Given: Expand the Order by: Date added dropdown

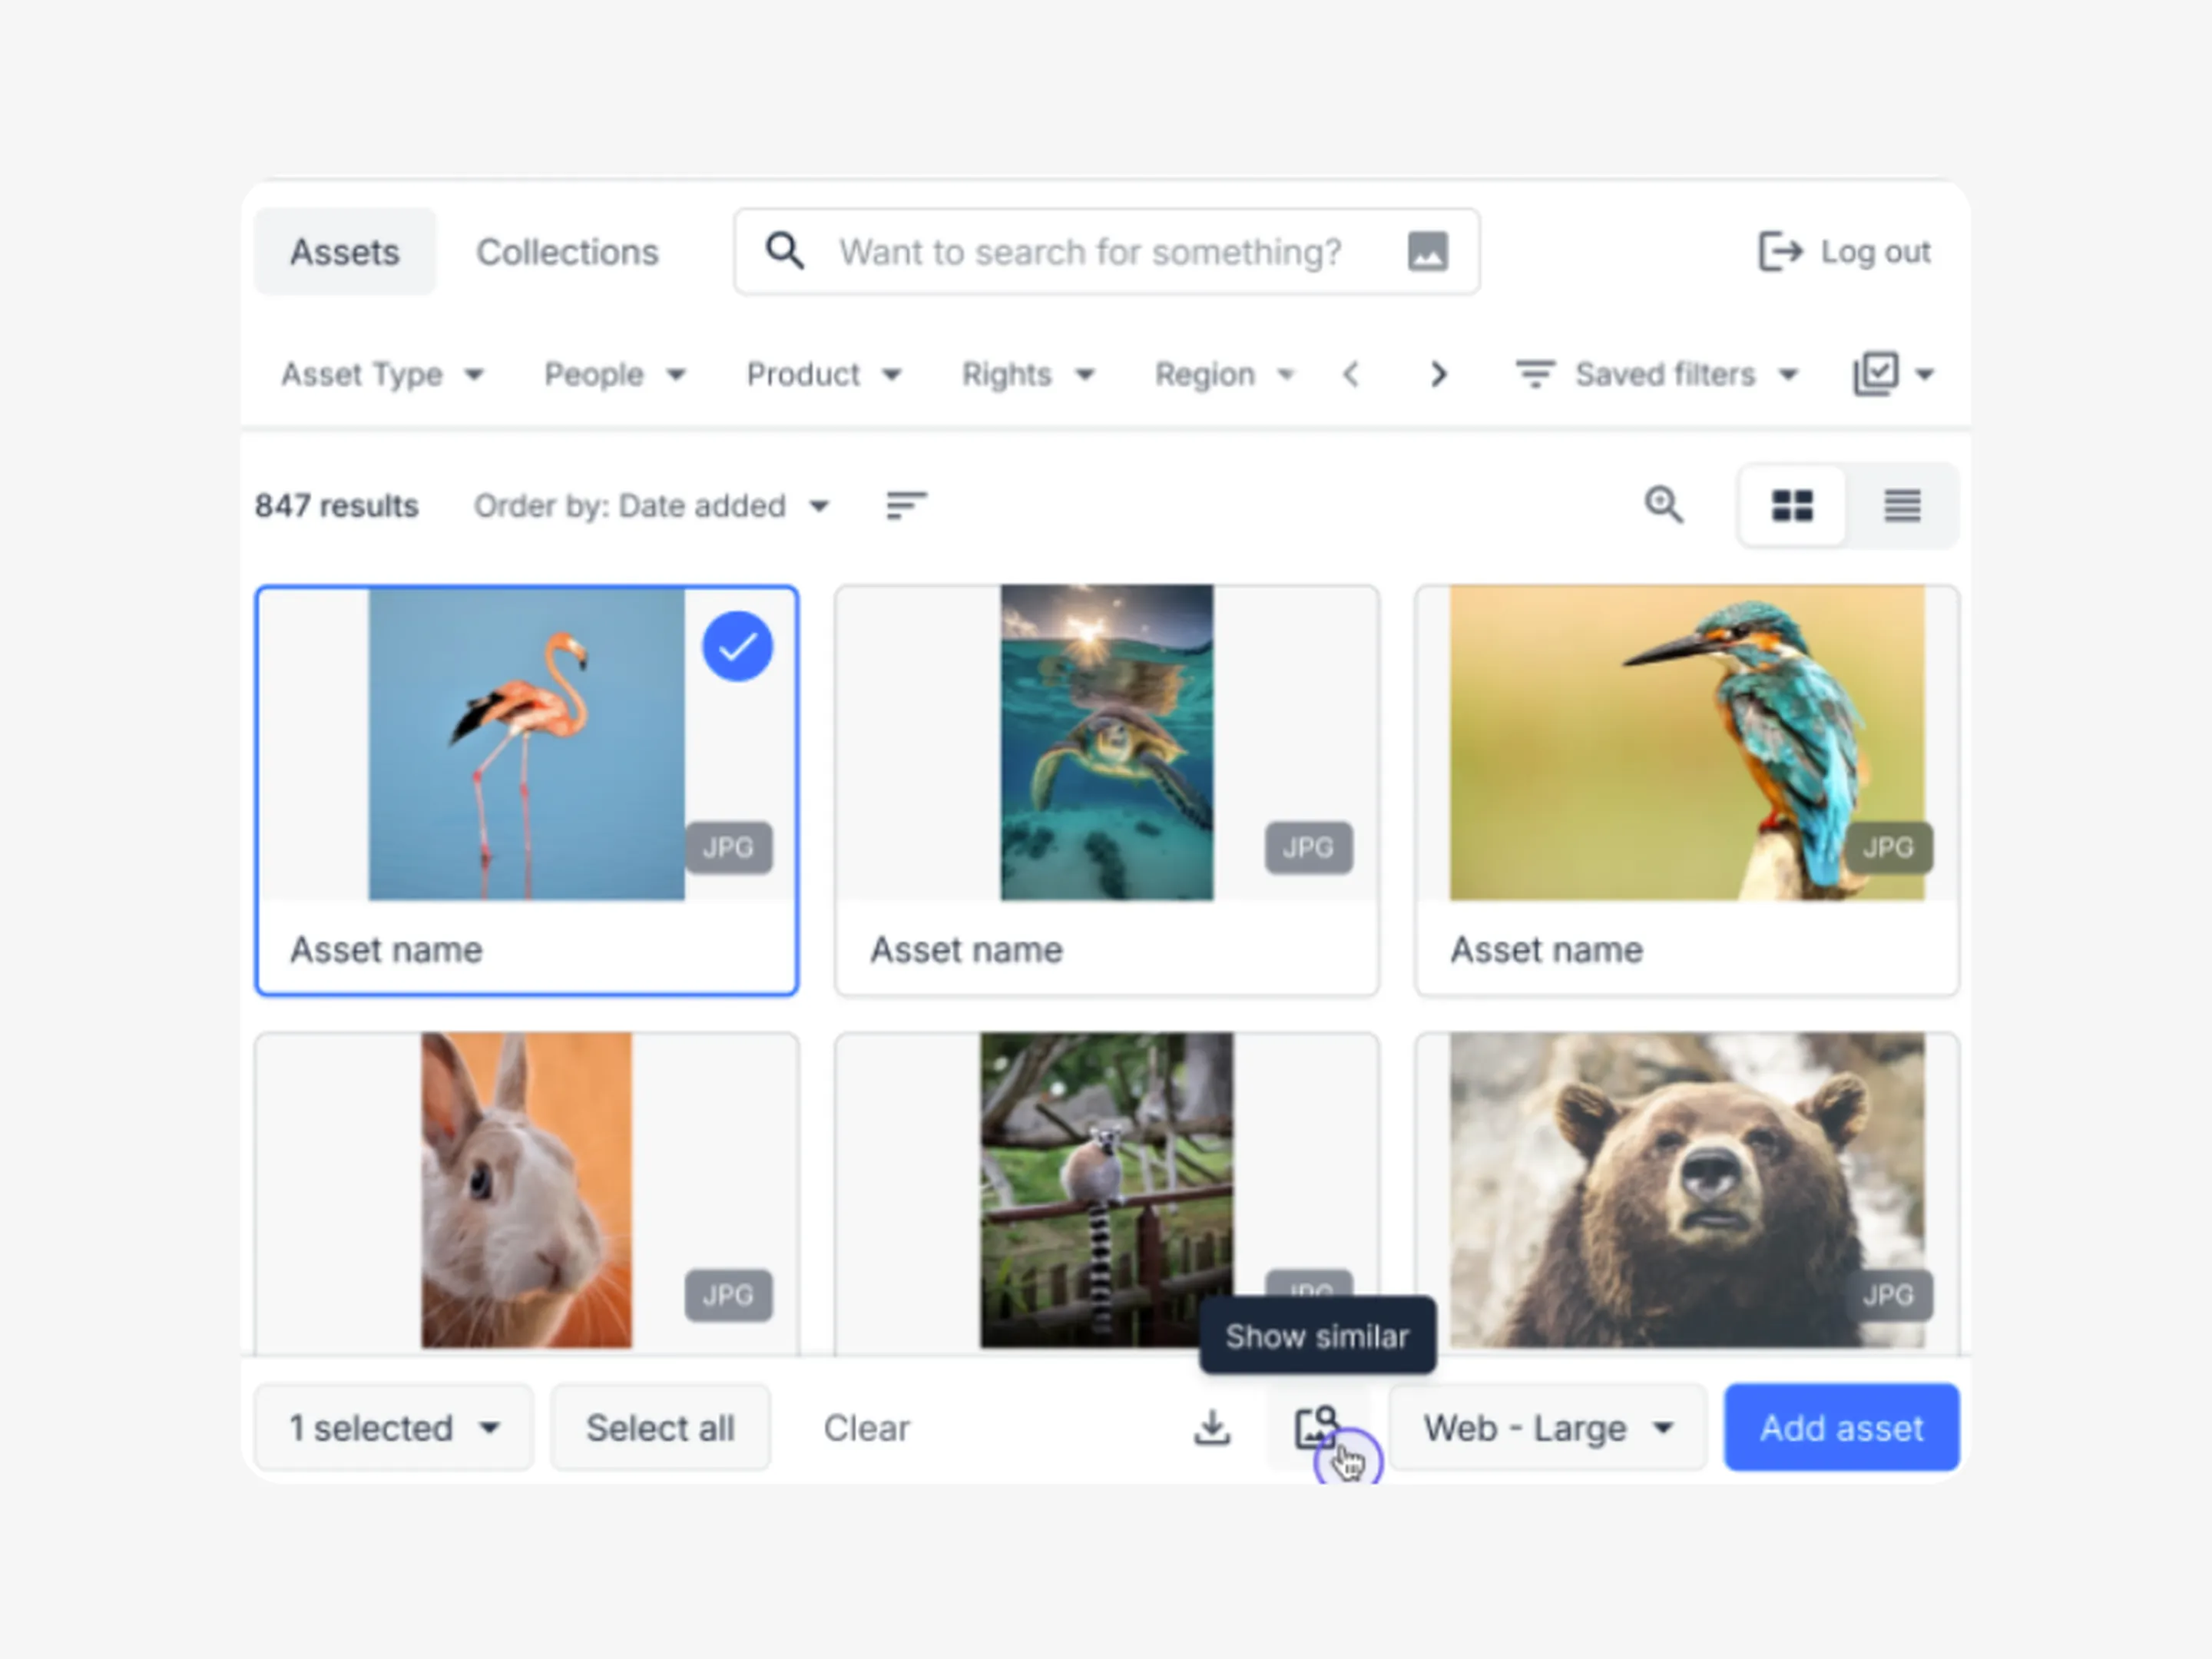Looking at the screenshot, I should (652, 506).
